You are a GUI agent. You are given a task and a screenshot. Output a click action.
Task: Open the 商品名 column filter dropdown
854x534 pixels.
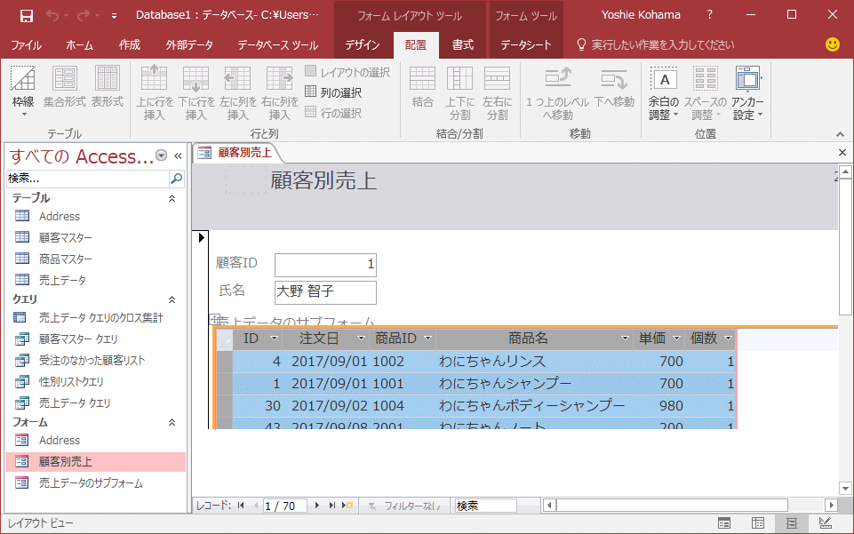pos(625,339)
